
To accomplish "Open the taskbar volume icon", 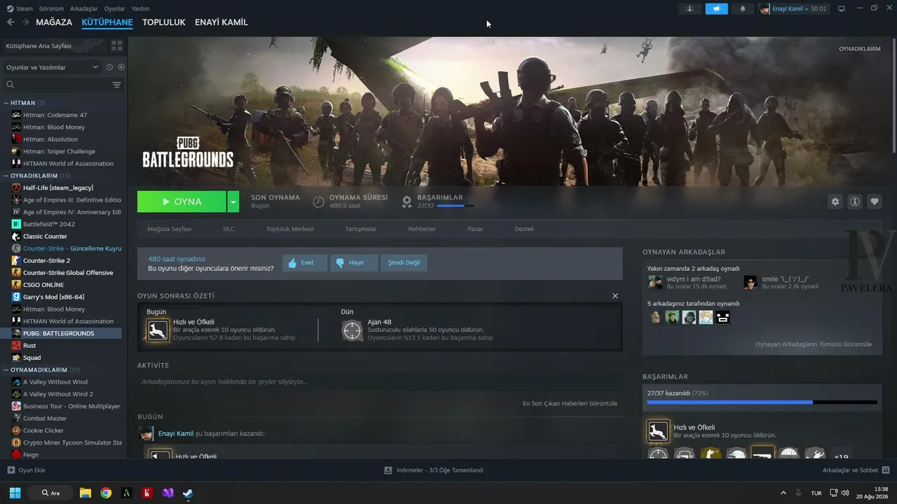I will pos(845,493).
